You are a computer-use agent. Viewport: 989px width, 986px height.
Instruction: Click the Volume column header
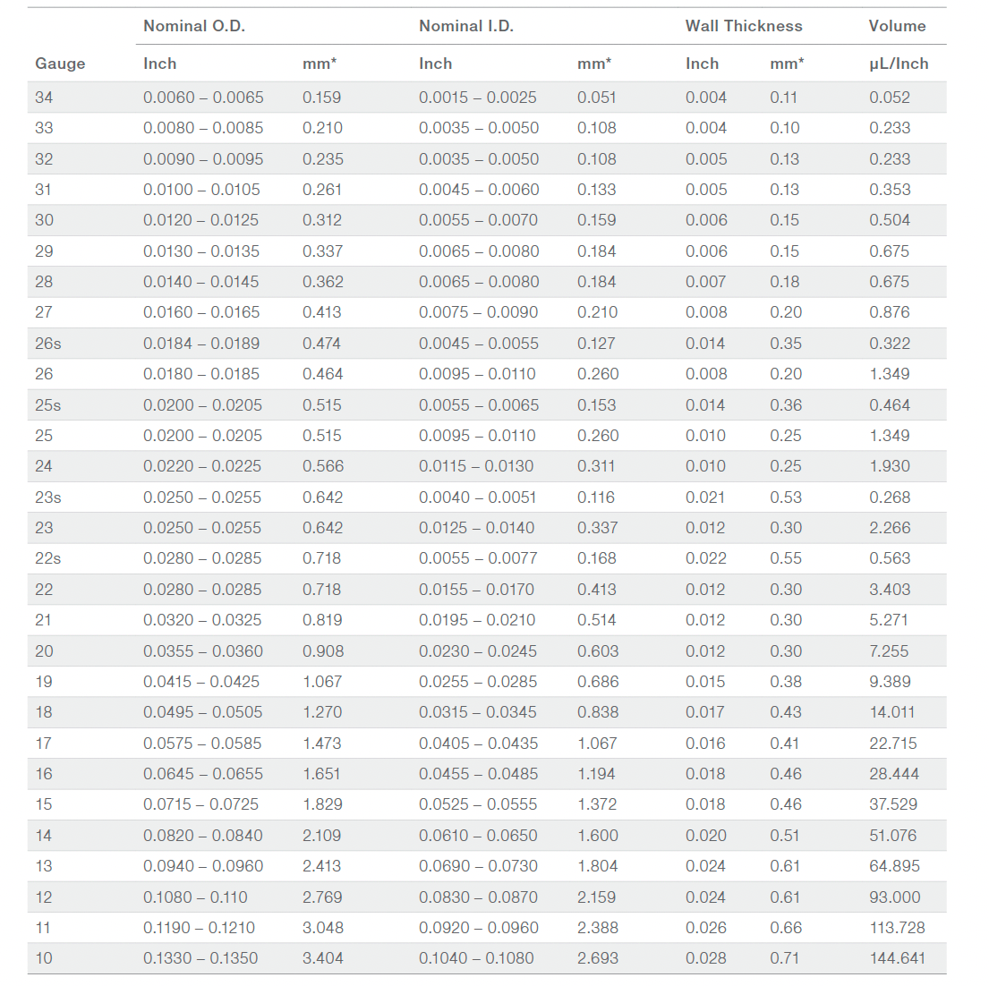897,26
